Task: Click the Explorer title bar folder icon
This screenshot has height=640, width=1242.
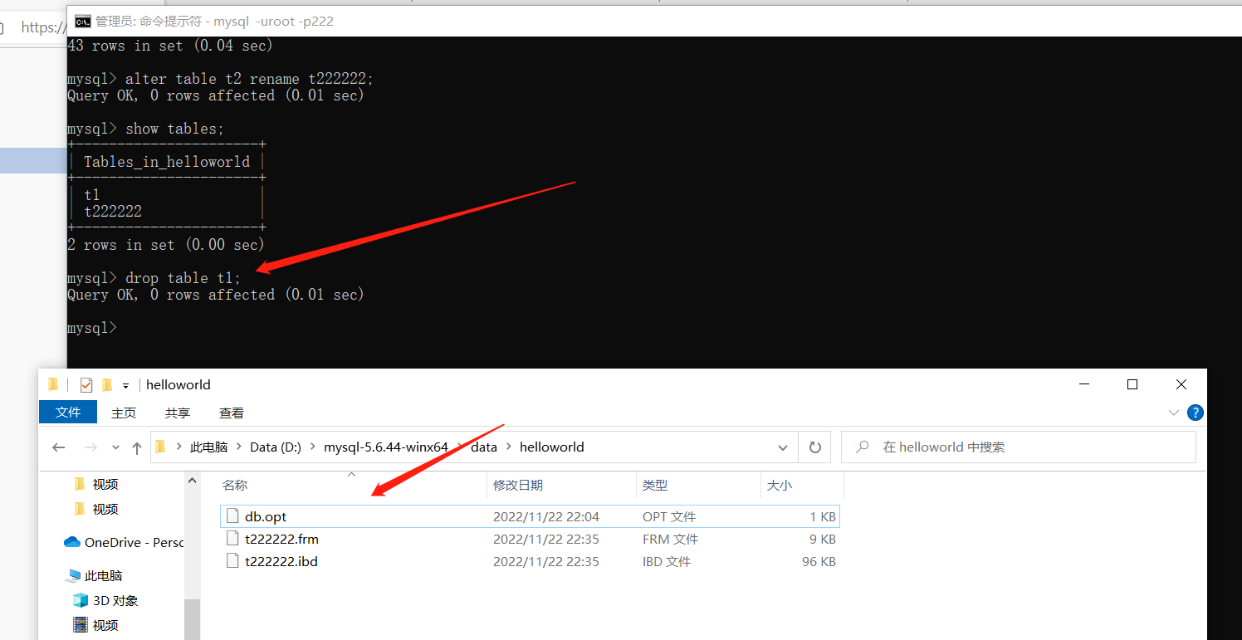Action: [x=54, y=385]
